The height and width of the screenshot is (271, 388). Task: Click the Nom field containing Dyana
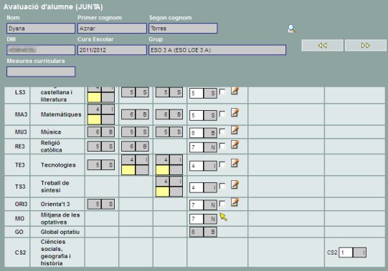point(41,29)
